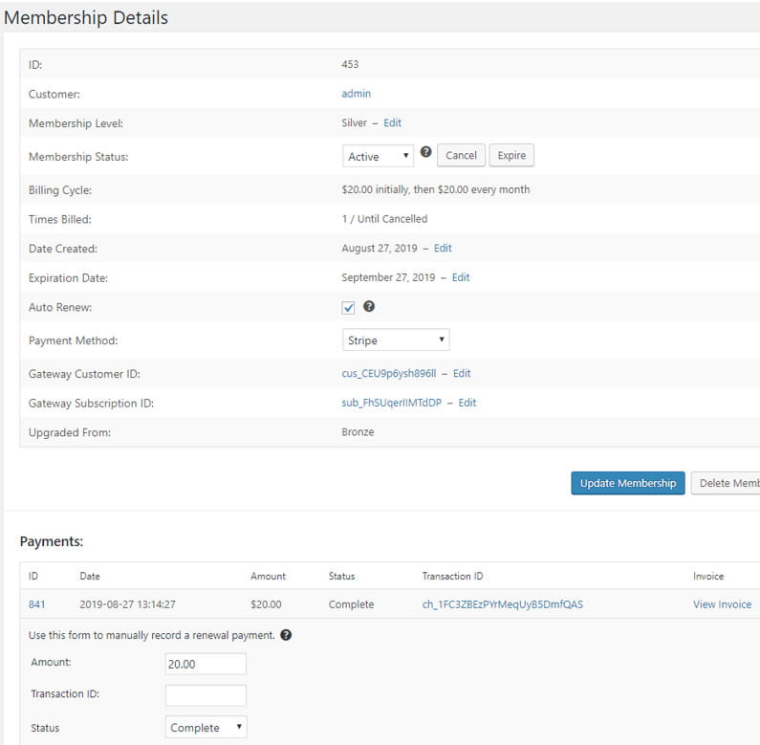The height and width of the screenshot is (745, 760).
Task: Edit the Expiration Date
Action: pyautogui.click(x=461, y=277)
